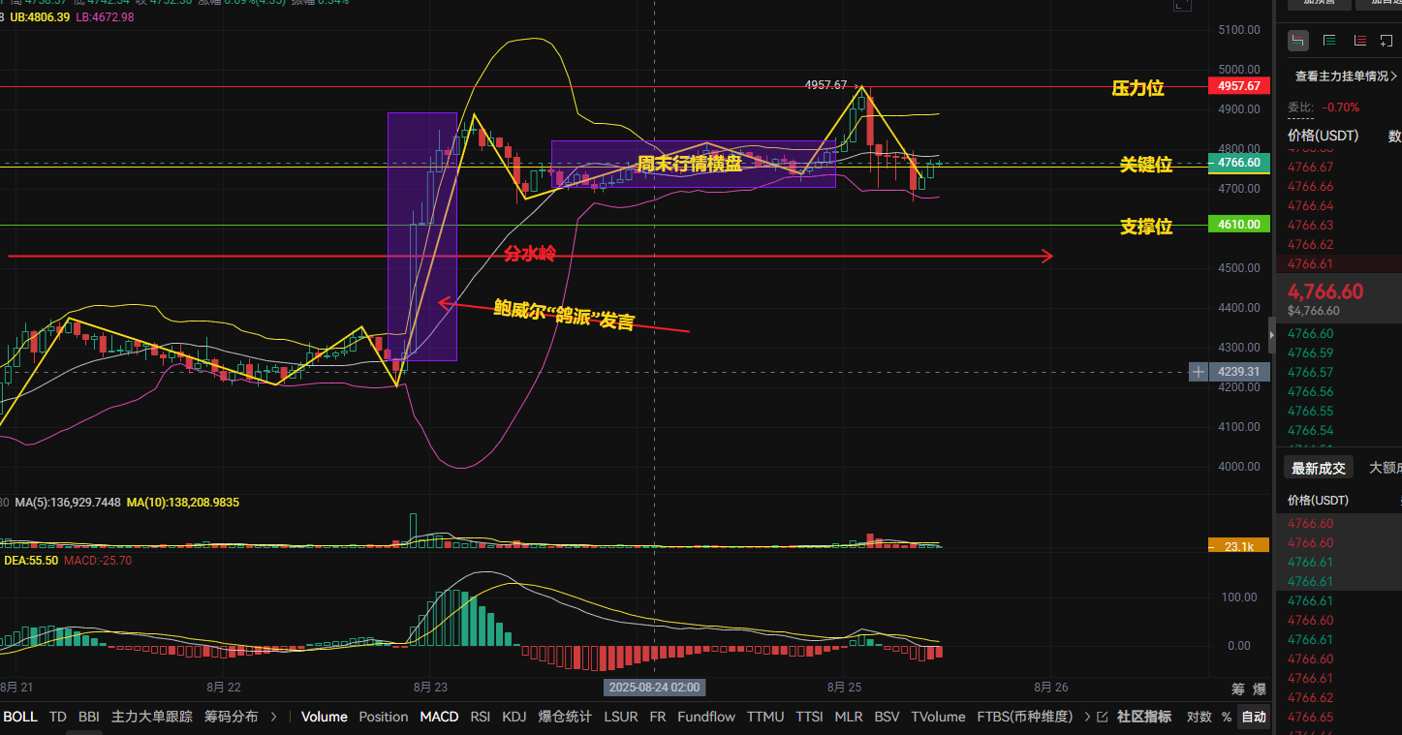Enable LSUR indicator
The height and width of the screenshot is (735, 1402).
tap(621, 717)
